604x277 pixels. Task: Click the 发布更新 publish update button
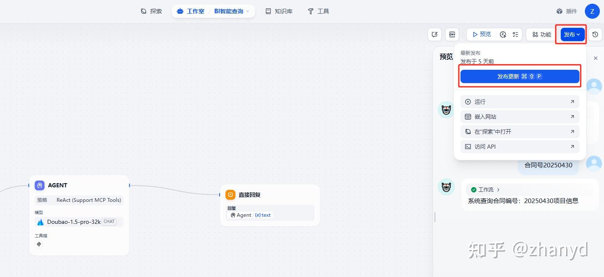(x=520, y=76)
